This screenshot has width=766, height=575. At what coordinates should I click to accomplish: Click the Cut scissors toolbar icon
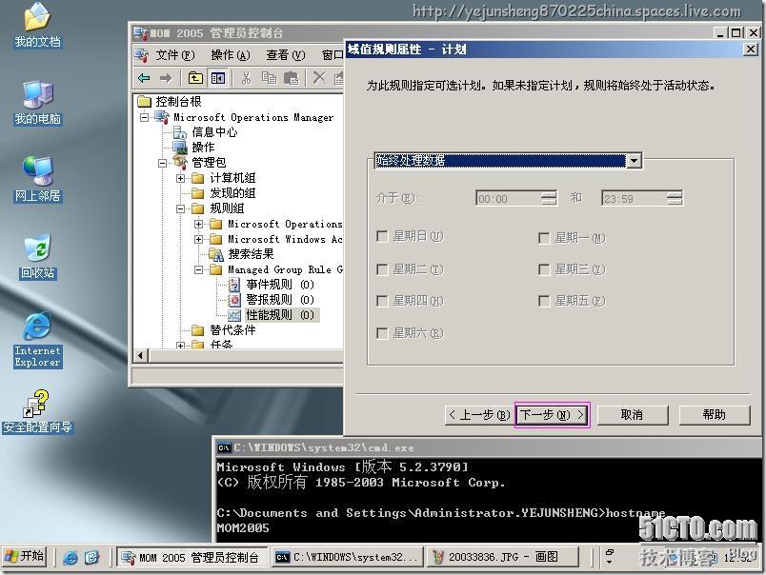(246, 78)
